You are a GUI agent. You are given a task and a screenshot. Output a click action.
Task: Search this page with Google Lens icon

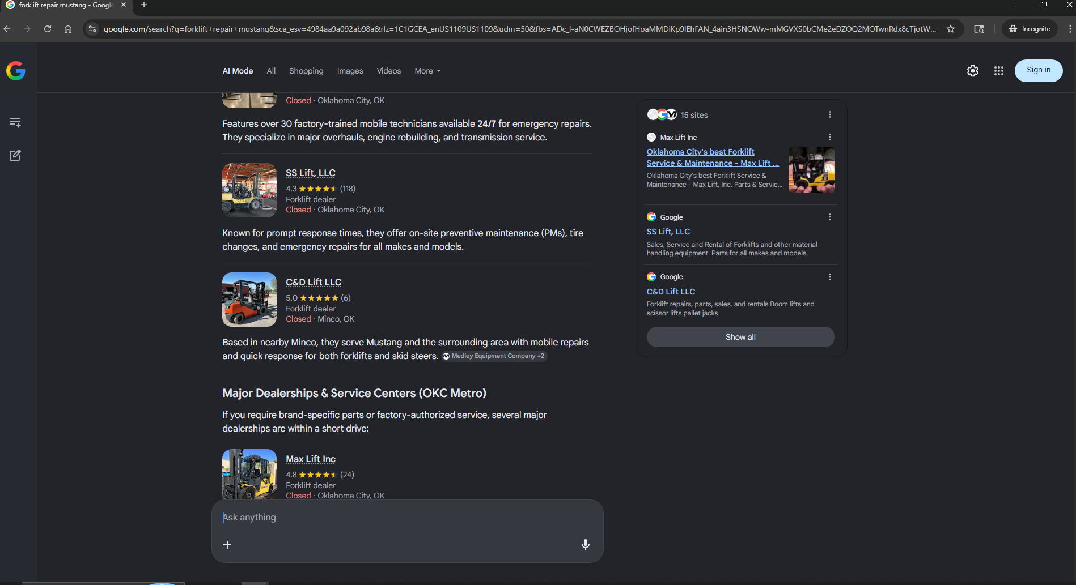(979, 29)
